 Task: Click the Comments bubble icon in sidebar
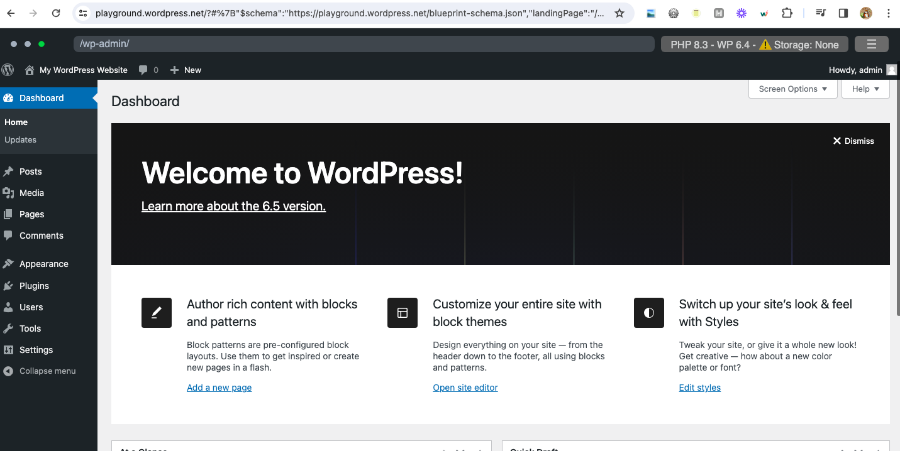point(8,236)
